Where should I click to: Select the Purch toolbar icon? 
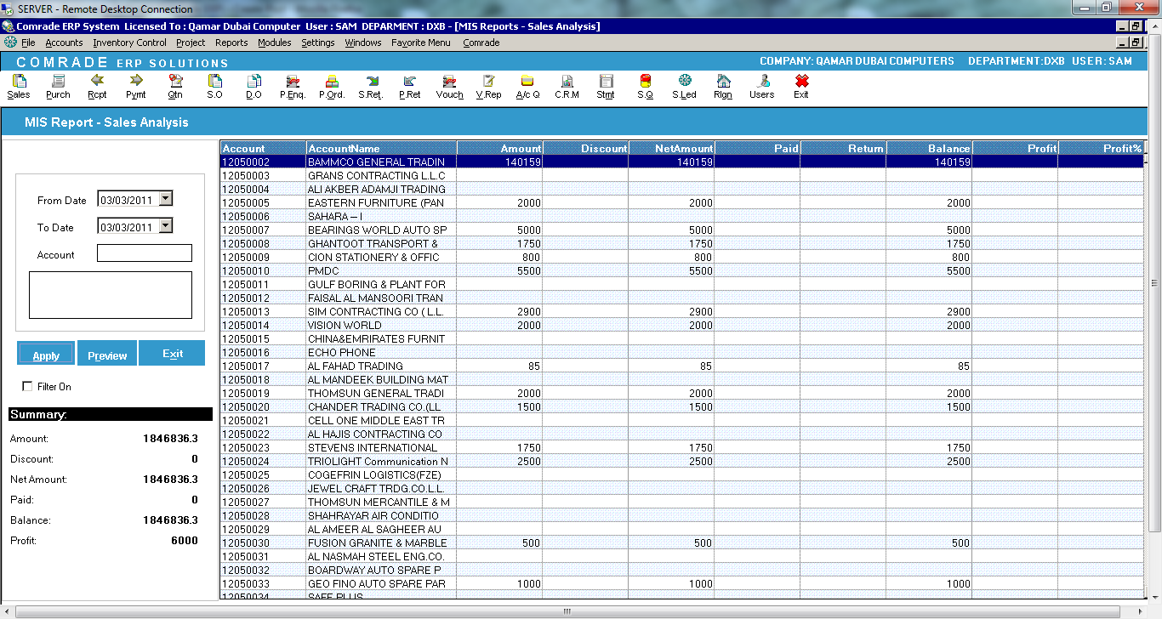coord(57,85)
